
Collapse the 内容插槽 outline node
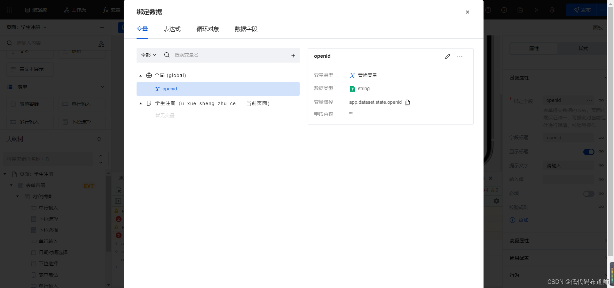18,196
